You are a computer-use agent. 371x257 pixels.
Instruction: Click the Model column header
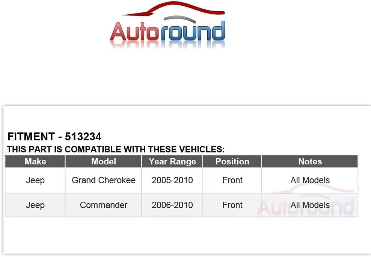tap(104, 161)
